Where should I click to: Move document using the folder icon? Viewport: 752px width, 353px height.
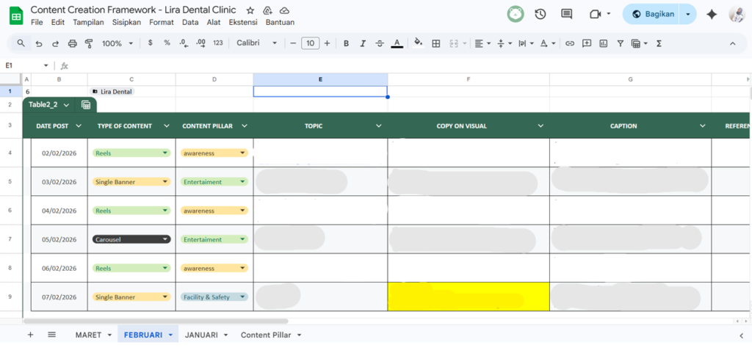(x=267, y=10)
